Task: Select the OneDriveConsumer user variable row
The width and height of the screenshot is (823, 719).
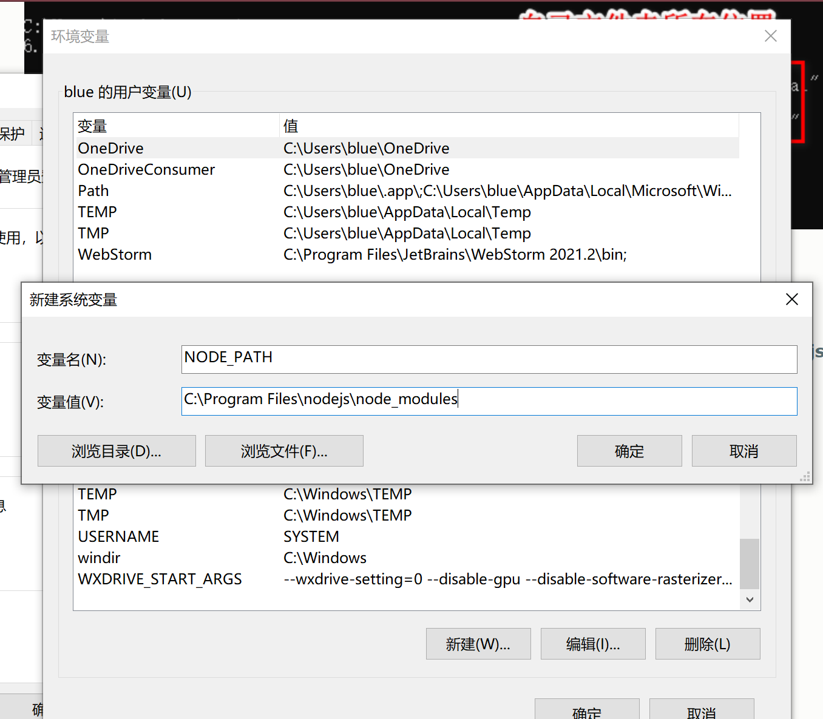Action: (x=406, y=169)
